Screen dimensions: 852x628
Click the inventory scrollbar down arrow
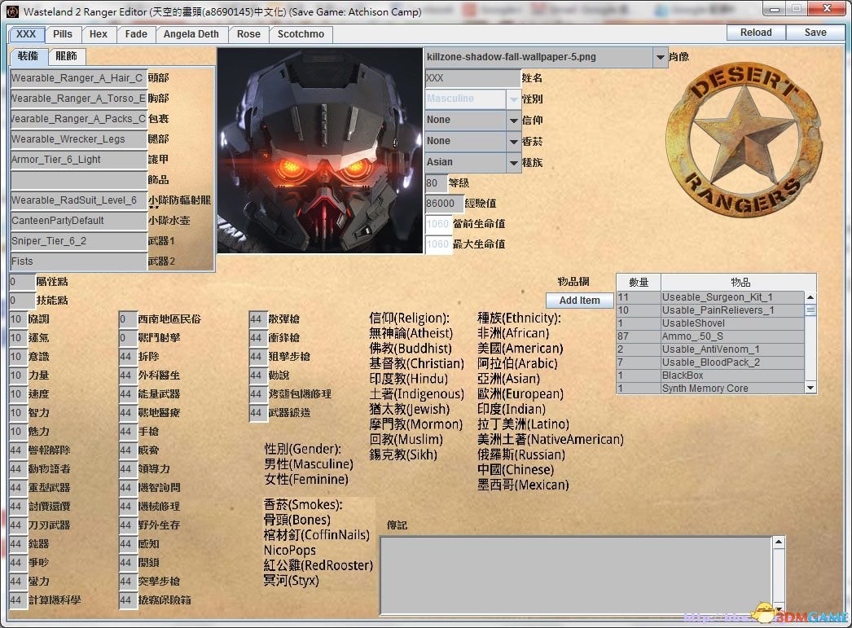pyautogui.click(x=810, y=388)
